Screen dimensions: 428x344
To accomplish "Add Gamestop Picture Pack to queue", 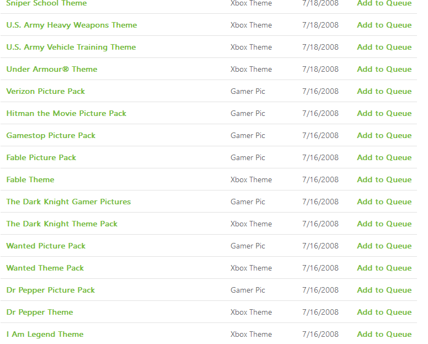I will [384, 135].
